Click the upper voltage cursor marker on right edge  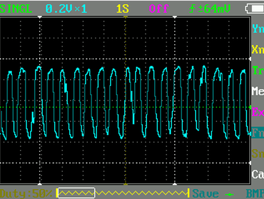pyautogui.click(x=250, y=59)
